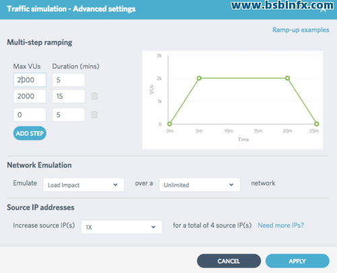This screenshot has height=273, width=337.
Task: Follow the Need more IPs? link
Action: tap(280, 225)
